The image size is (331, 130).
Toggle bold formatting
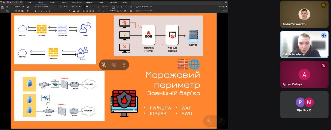(x=35, y=11)
